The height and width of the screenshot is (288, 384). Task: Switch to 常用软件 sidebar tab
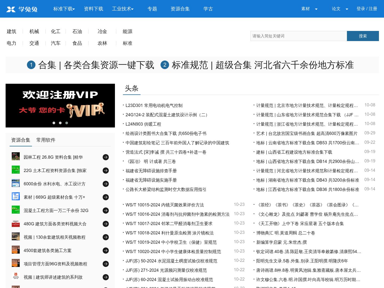(x=46, y=140)
